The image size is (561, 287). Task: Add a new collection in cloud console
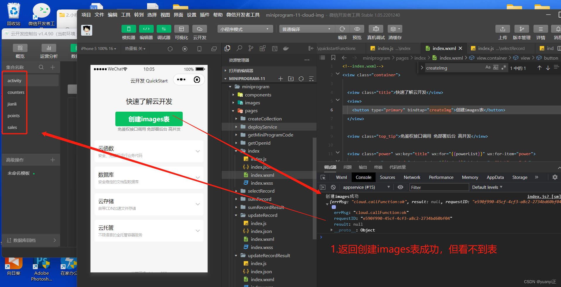53,67
